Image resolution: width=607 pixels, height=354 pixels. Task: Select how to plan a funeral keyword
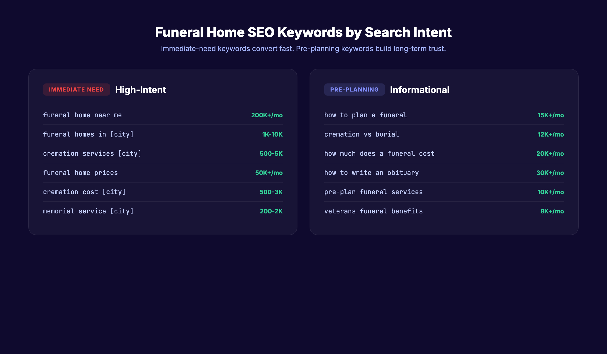click(365, 115)
